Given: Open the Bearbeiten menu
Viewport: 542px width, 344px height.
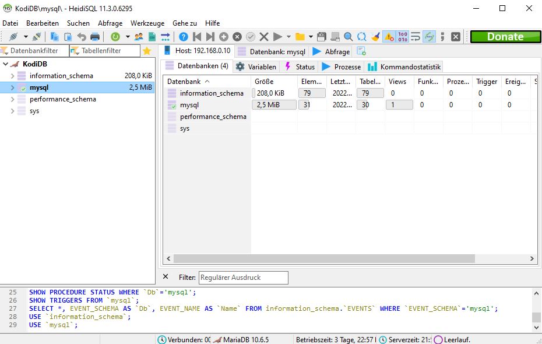Looking at the screenshot, I should click(43, 23).
